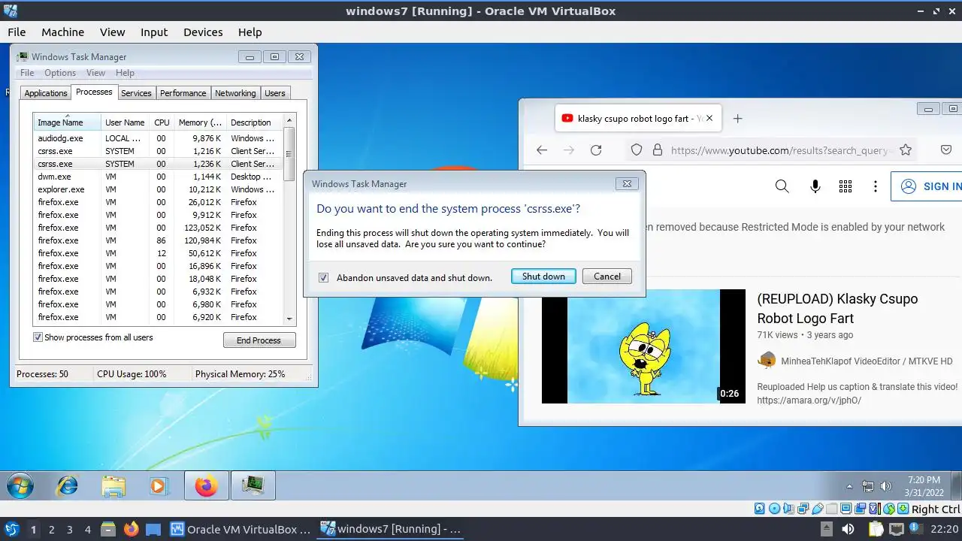Click VirtualBox keyboard capture arrow icon

[x=903, y=509]
